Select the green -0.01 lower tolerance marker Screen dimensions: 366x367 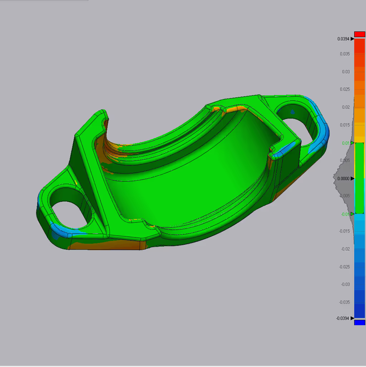[352, 214]
